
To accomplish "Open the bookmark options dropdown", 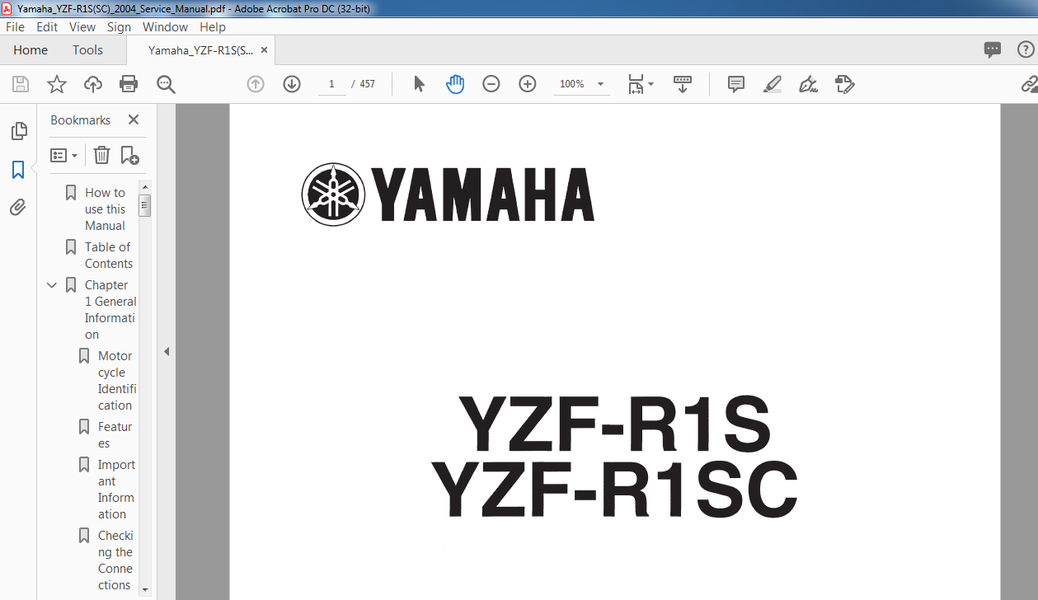I will [x=64, y=155].
